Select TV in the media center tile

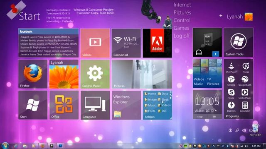209,79
